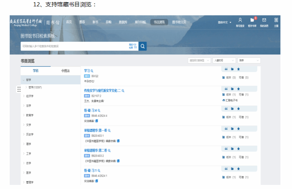Click folder icon for 菜根谭精华:第一卷 result
The image size is (292, 189).
(232, 128)
